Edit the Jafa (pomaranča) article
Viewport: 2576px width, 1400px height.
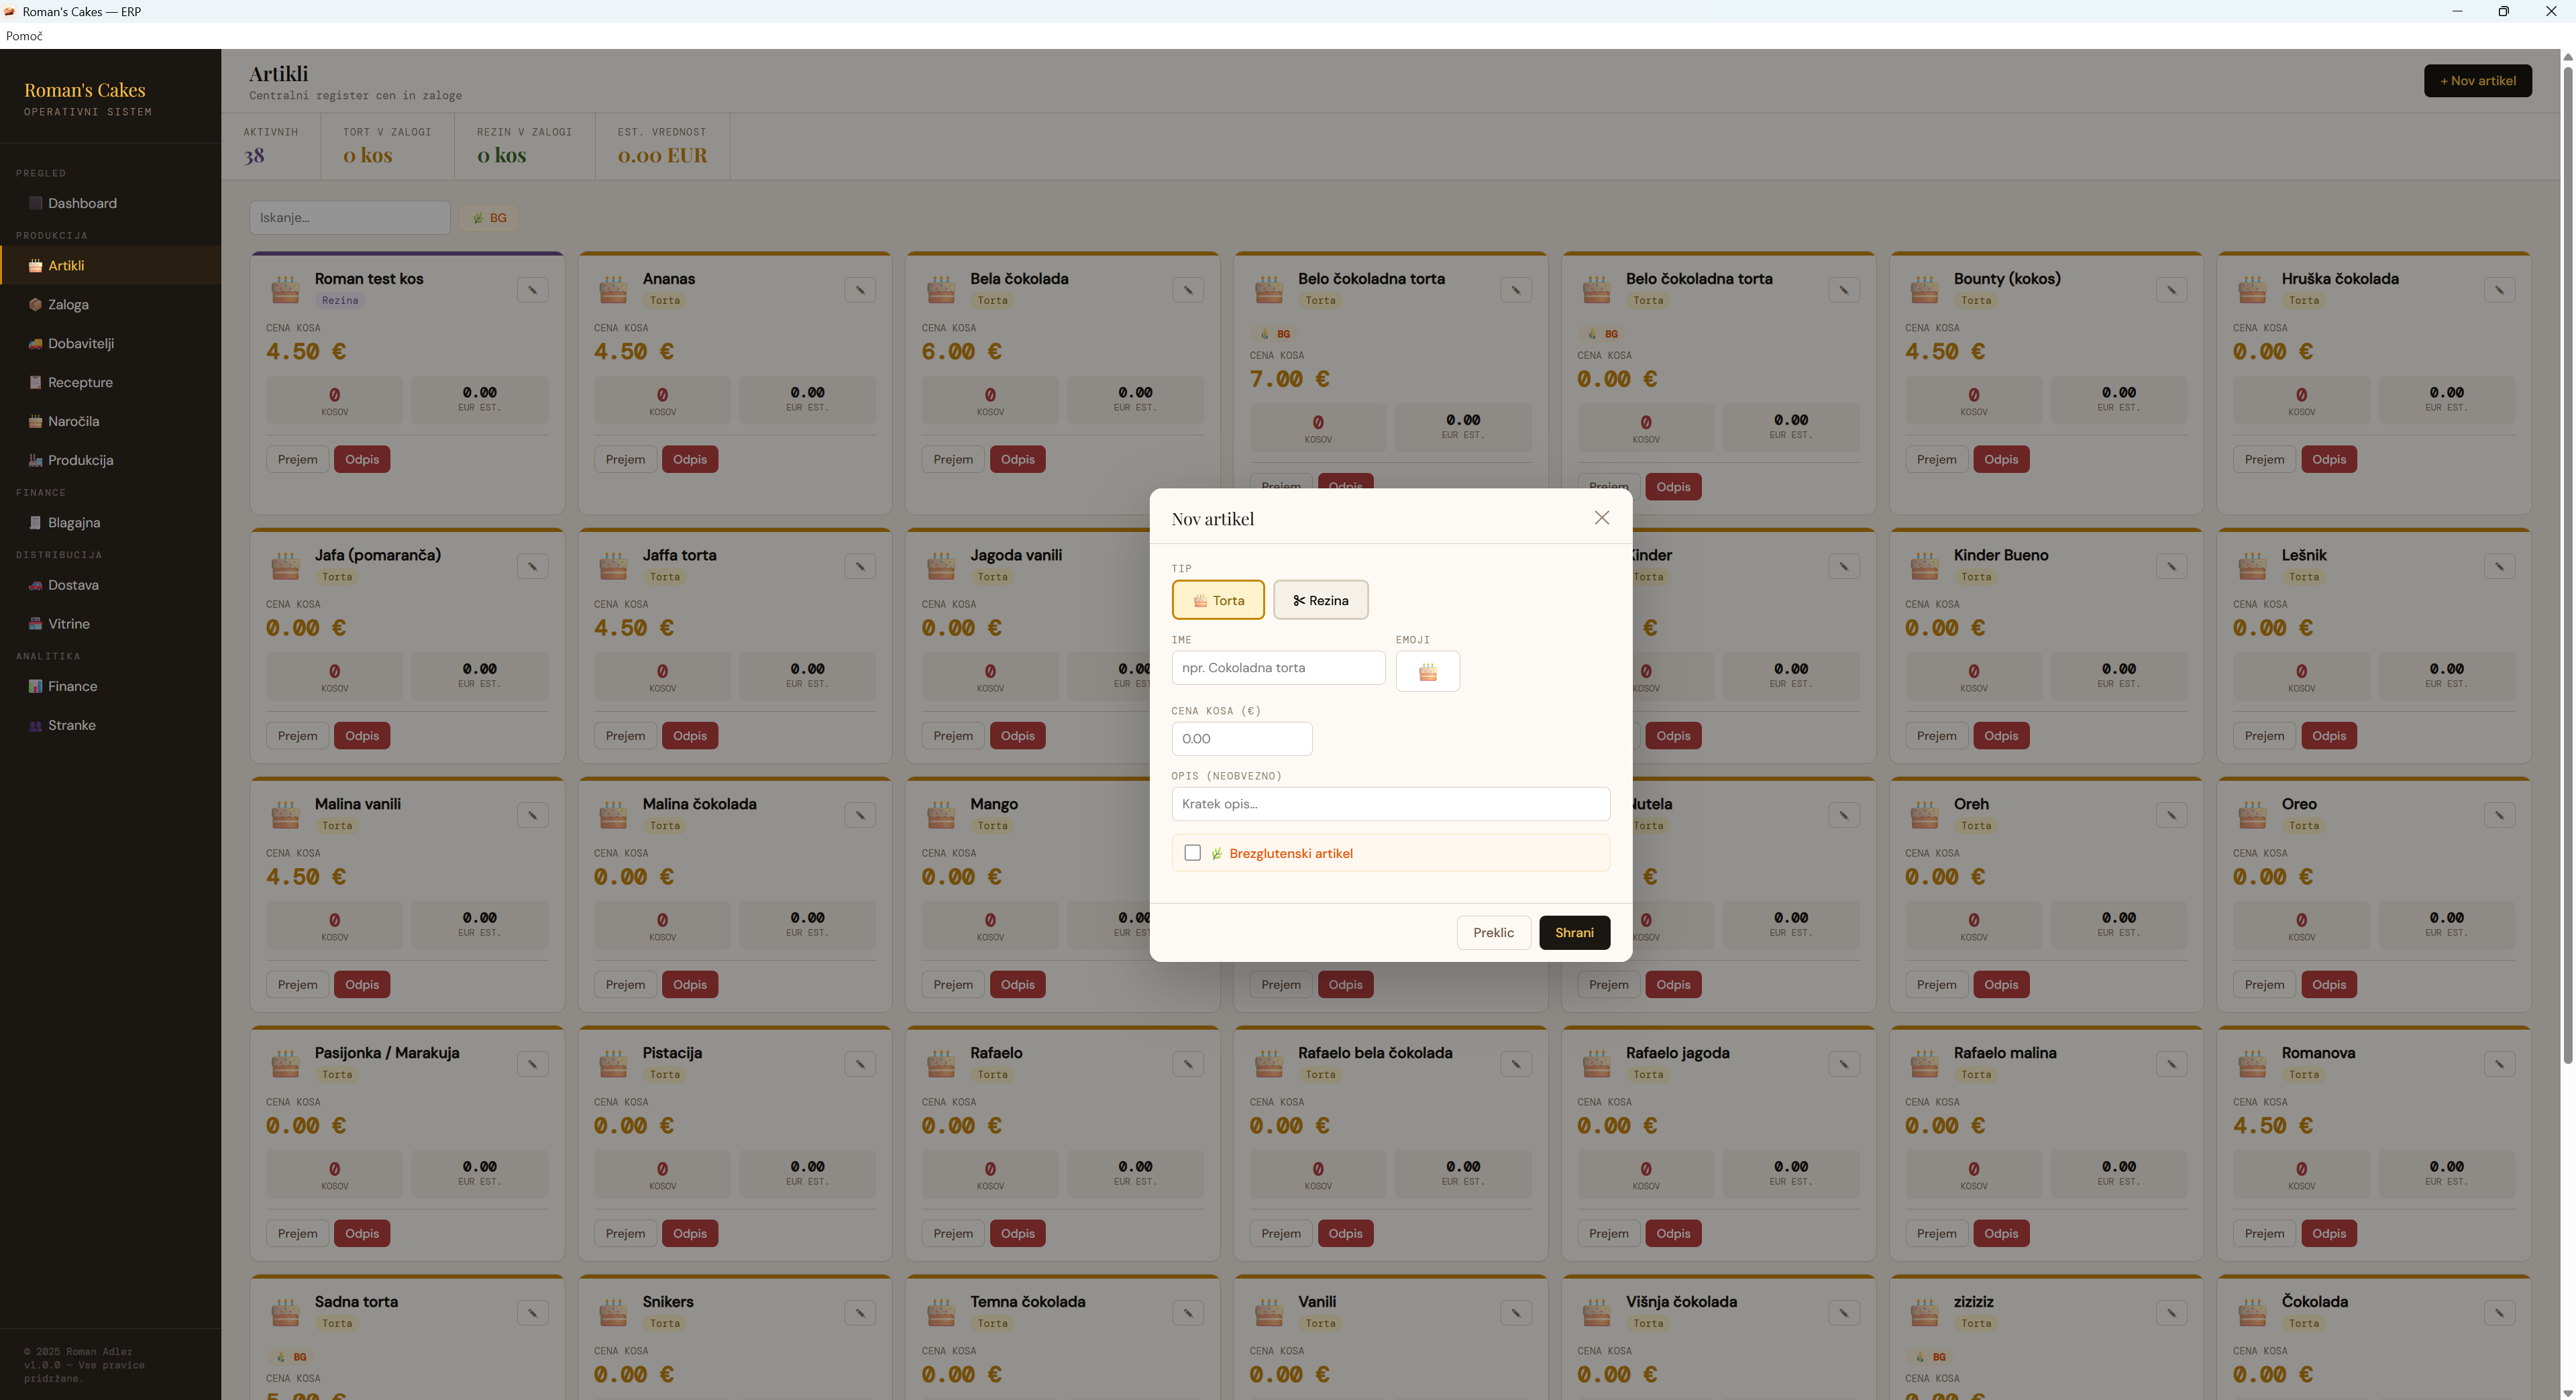(533, 566)
